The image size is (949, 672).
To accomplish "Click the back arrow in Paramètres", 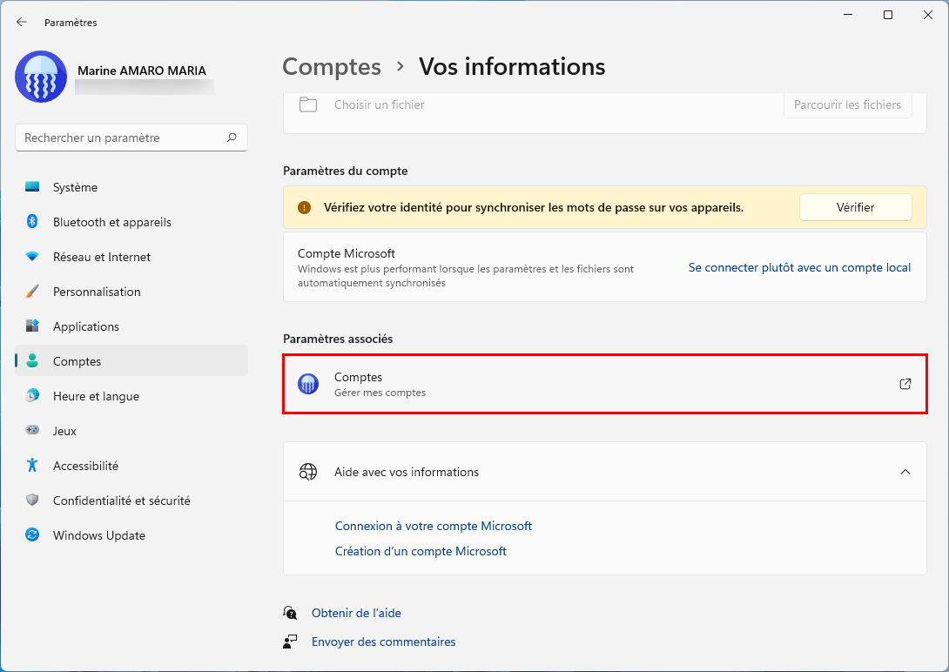I will [x=22, y=22].
